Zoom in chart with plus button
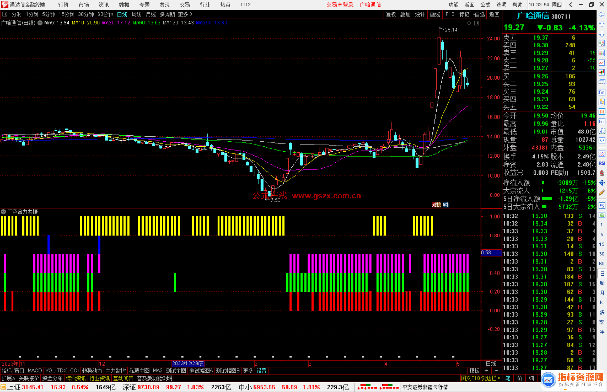The image size is (607, 392). coord(486,371)
